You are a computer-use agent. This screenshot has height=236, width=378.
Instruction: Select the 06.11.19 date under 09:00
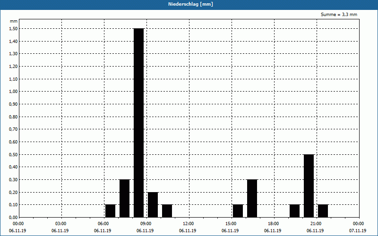click(145, 231)
